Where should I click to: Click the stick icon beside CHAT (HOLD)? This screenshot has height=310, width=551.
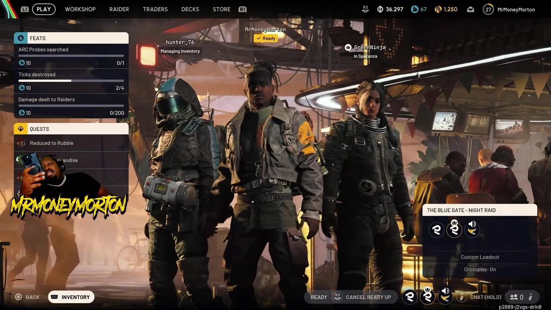pyautogui.click(x=461, y=297)
